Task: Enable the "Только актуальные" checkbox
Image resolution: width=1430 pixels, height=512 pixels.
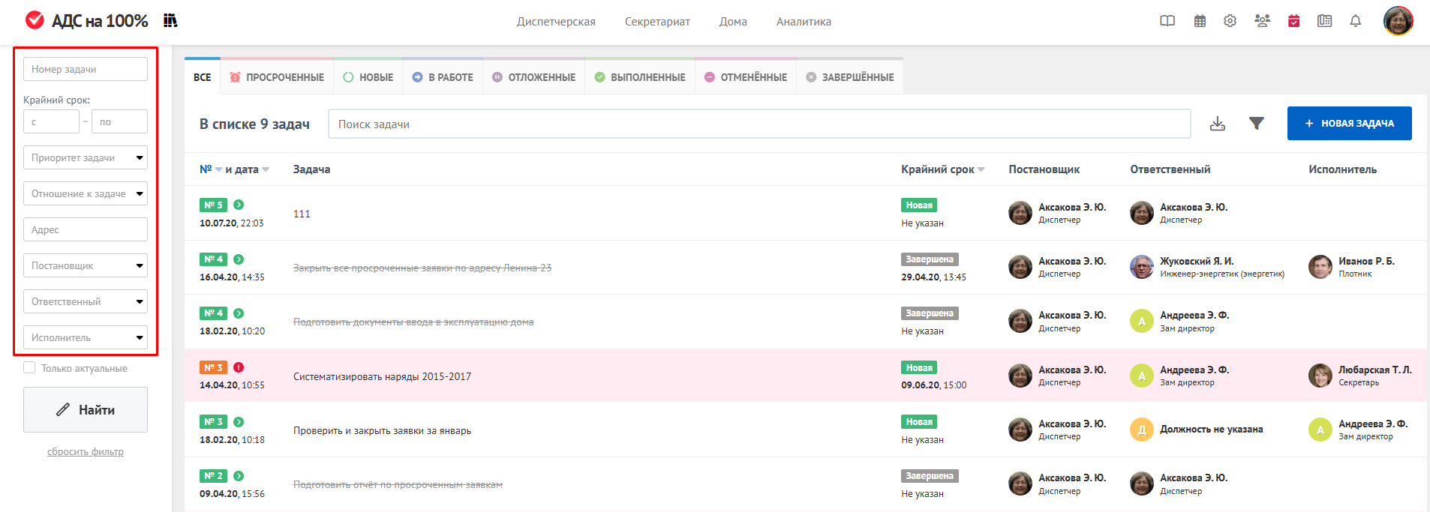Action: tap(29, 367)
